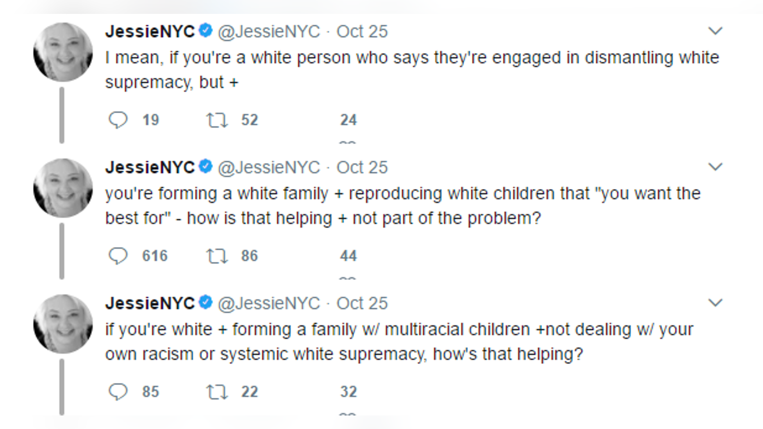Click avatar photo on third tweet
The width and height of the screenshot is (763, 429).
tap(63, 324)
